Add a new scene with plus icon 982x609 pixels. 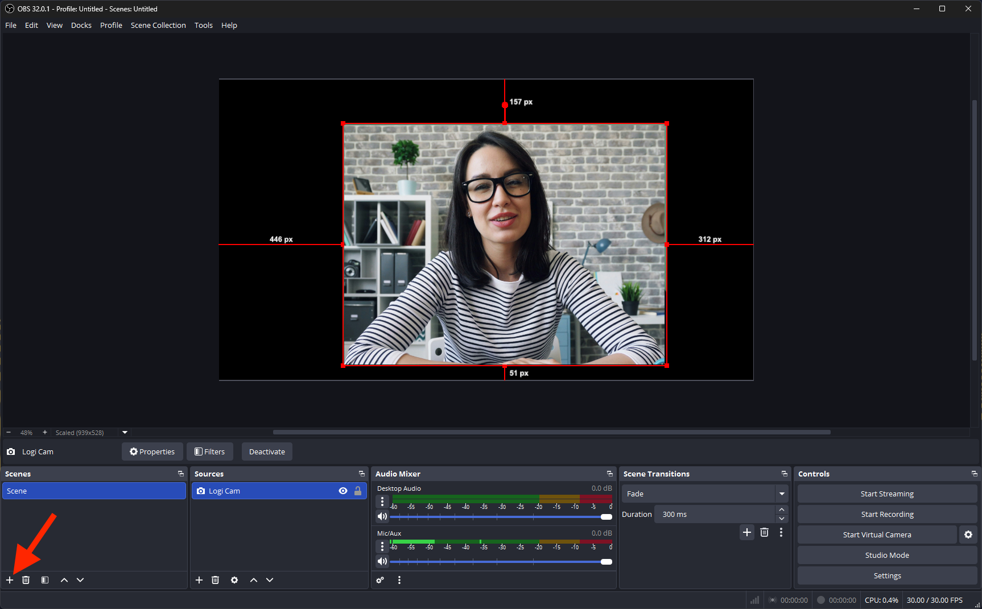pyautogui.click(x=10, y=580)
